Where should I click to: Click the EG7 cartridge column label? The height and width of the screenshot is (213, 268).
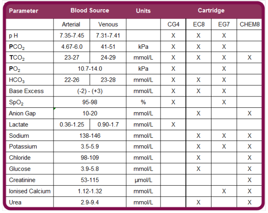point(224,24)
